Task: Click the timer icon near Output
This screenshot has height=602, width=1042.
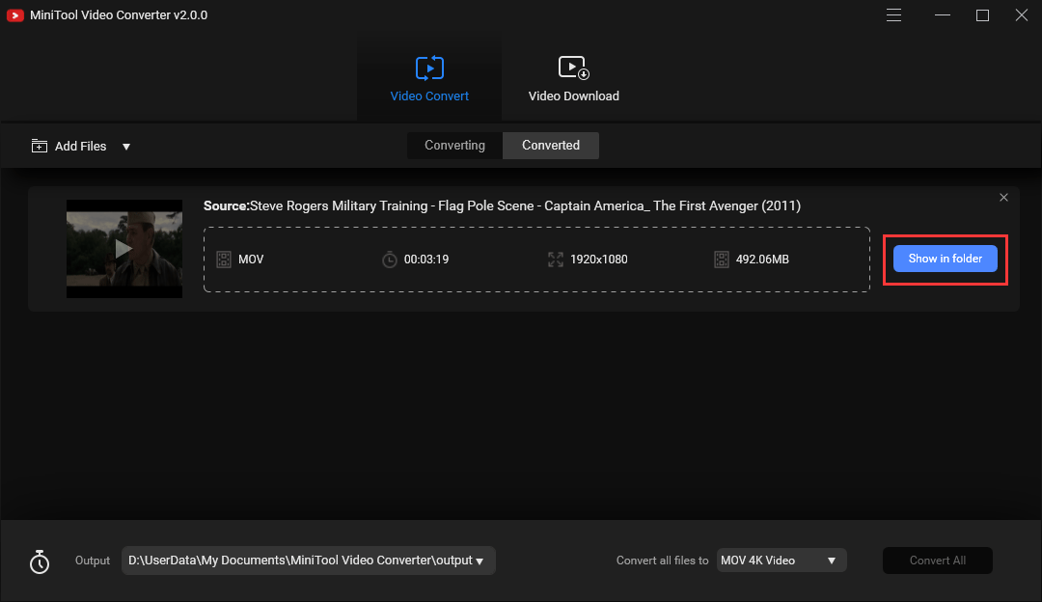Action: tap(40, 561)
